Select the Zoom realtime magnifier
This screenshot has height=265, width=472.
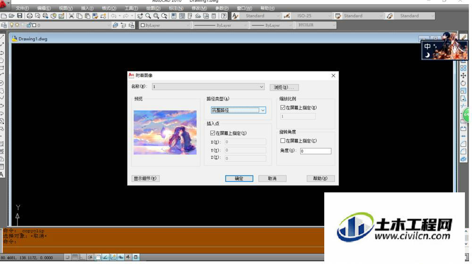tap(148, 16)
